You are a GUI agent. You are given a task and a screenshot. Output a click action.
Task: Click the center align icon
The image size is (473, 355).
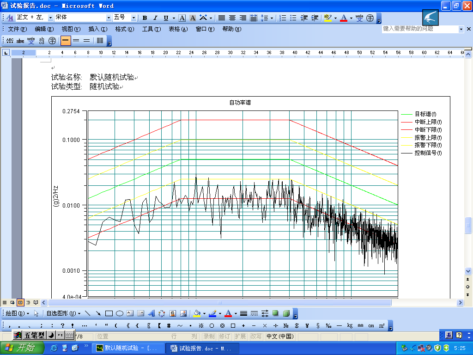point(232,18)
